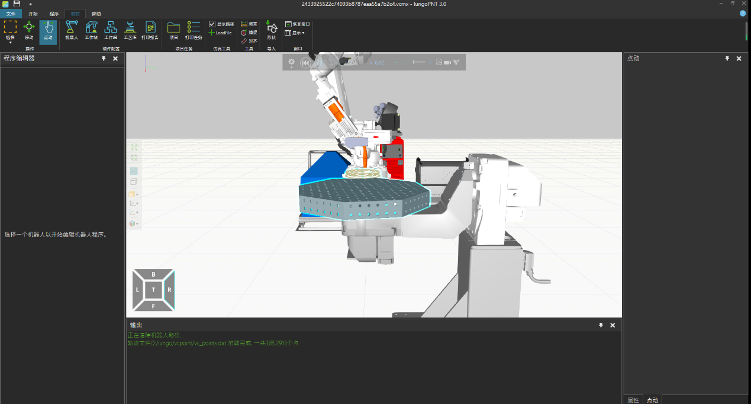Screen dimensions: 751x404
Task: Activate the 移动 move tool
Action: pyautogui.click(x=29, y=30)
